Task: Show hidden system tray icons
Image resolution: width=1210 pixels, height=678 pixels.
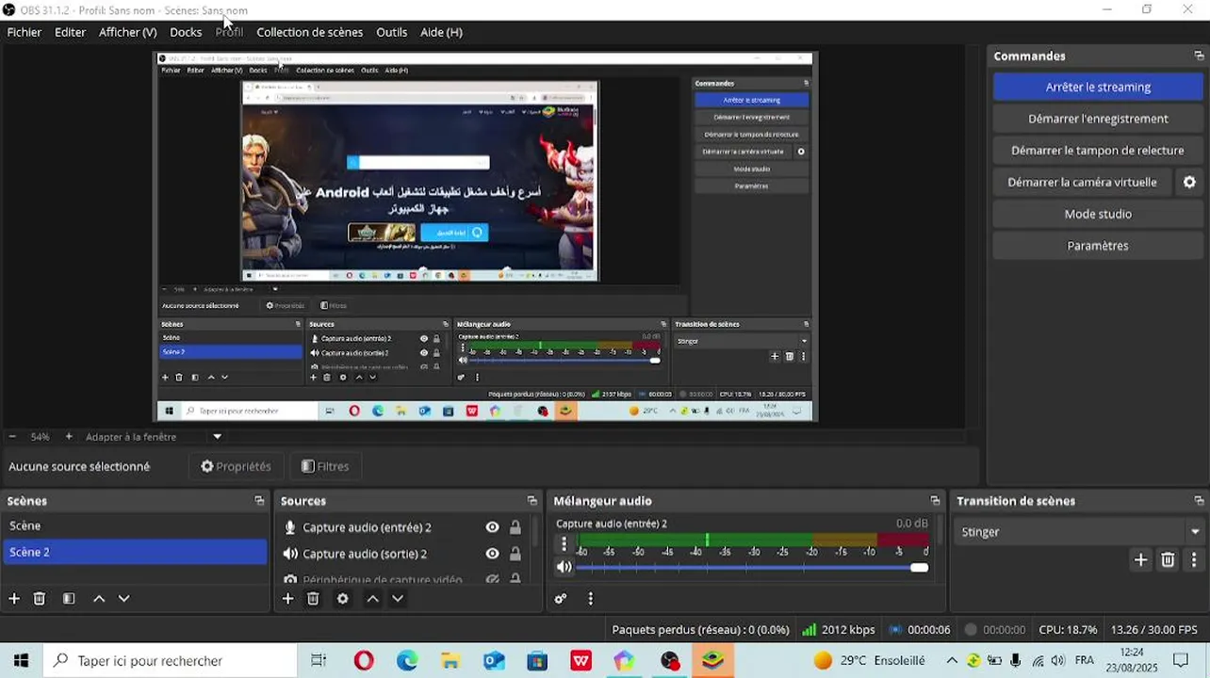Action: 952,661
